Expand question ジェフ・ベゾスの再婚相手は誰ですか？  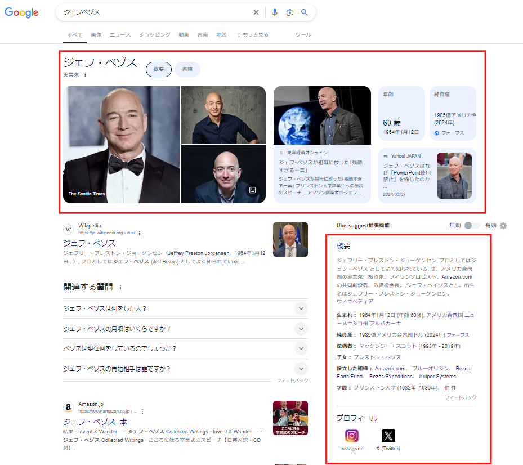[302, 369]
